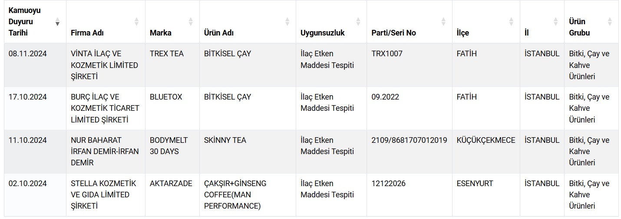The height and width of the screenshot is (219, 621).
Task: Select NUR BAHARAT İRFAN DEMİR company cell
Action: [105, 151]
